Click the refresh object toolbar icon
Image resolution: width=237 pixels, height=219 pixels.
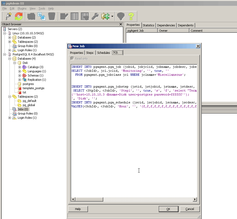point(19,16)
